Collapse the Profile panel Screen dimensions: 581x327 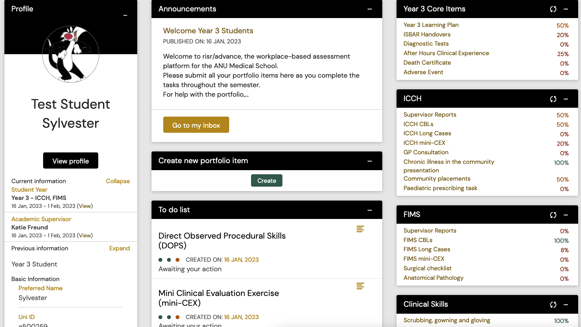125,15
